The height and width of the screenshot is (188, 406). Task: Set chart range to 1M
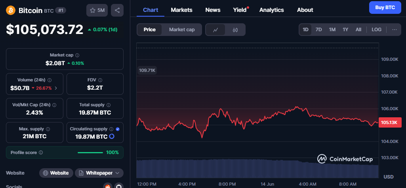pos(332,30)
